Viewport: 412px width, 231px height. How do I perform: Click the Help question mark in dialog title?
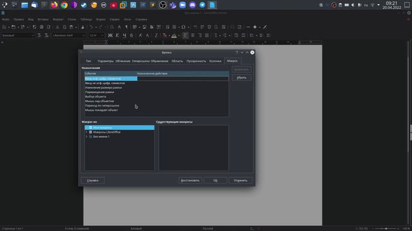236,53
